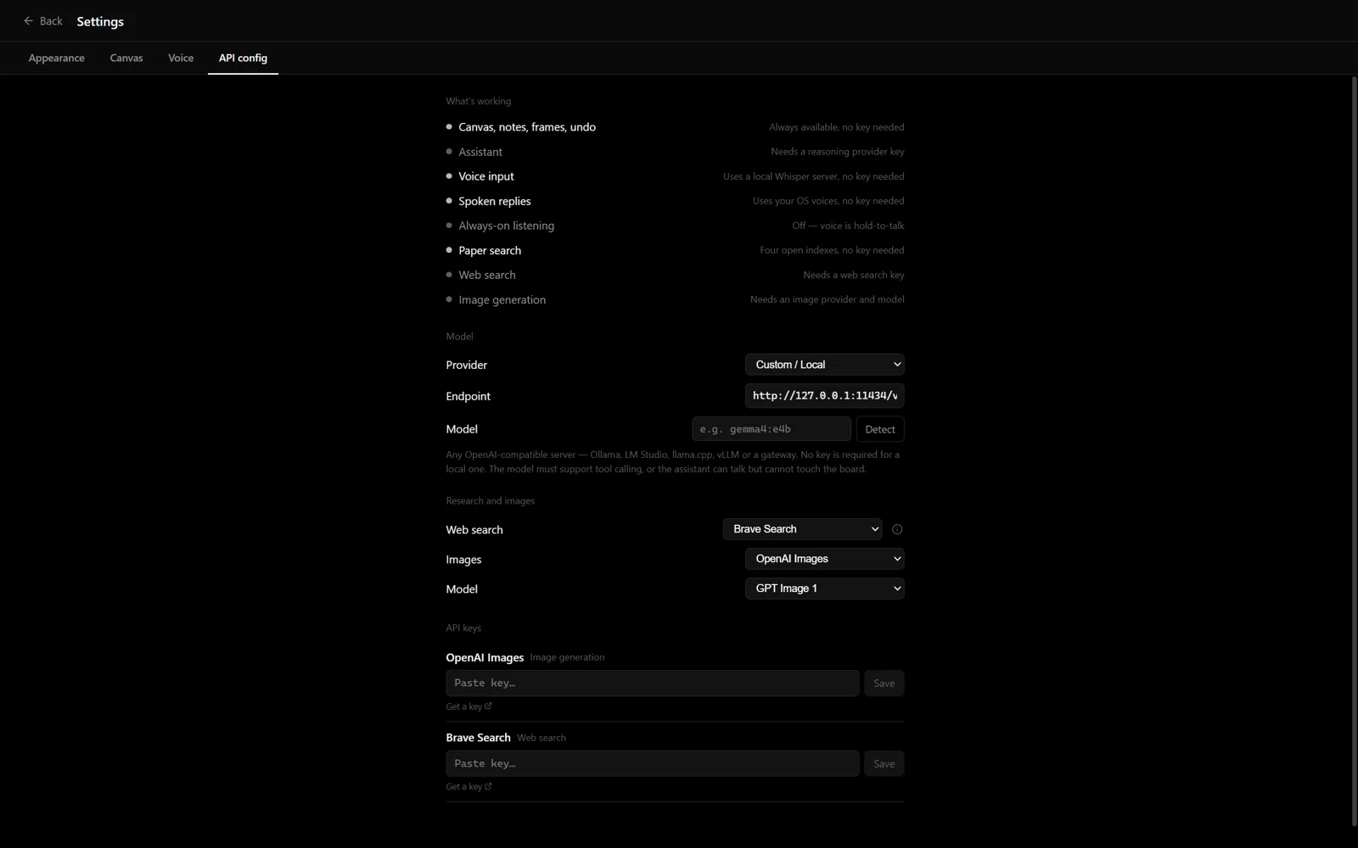Click the vertical scrollbar on the right
This screenshot has width=1358, height=848.
click(1354, 451)
